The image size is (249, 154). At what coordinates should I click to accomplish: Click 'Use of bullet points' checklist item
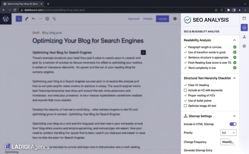pos(200,101)
